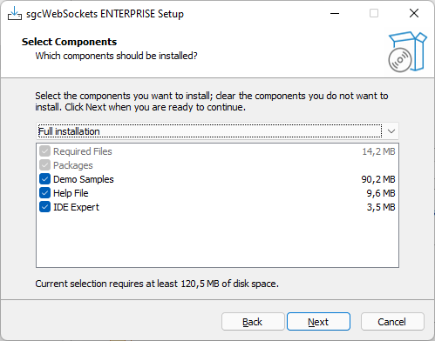435x341 pixels.
Task: Uncheck the Demo Samples checkbox
Action: [x=44, y=179]
